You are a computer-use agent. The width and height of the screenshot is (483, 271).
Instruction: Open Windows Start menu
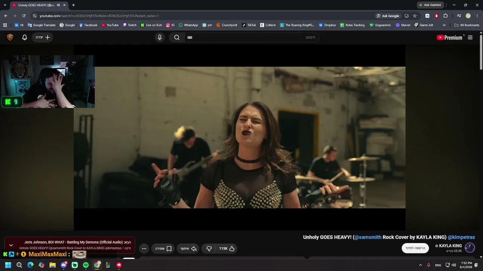[8, 265]
